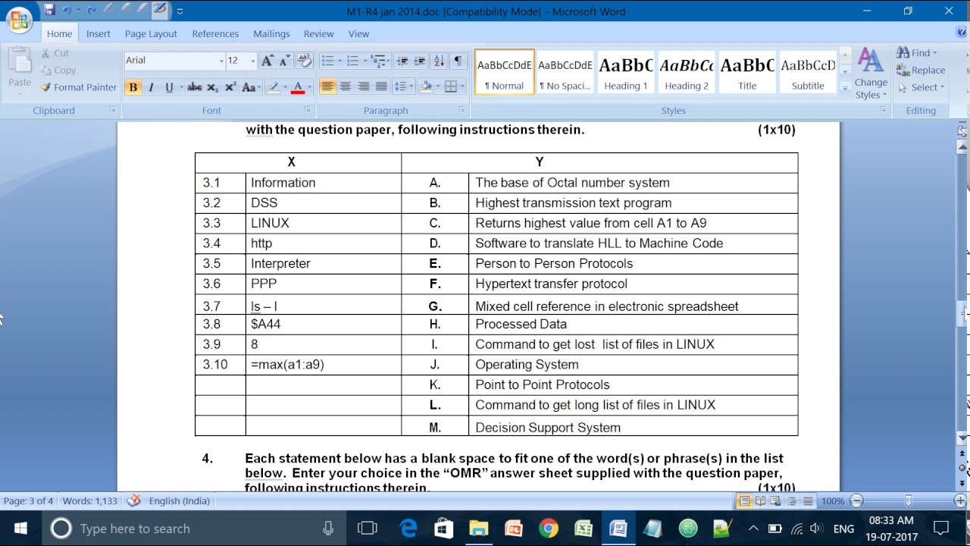
Task: Open the font size dropdown
Action: pyautogui.click(x=252, y=61)
